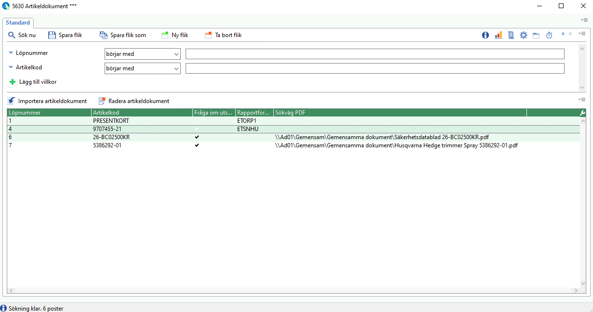The image size is (593, 312).
Task: Open the gear settings icon
Action: pos(524,35)
